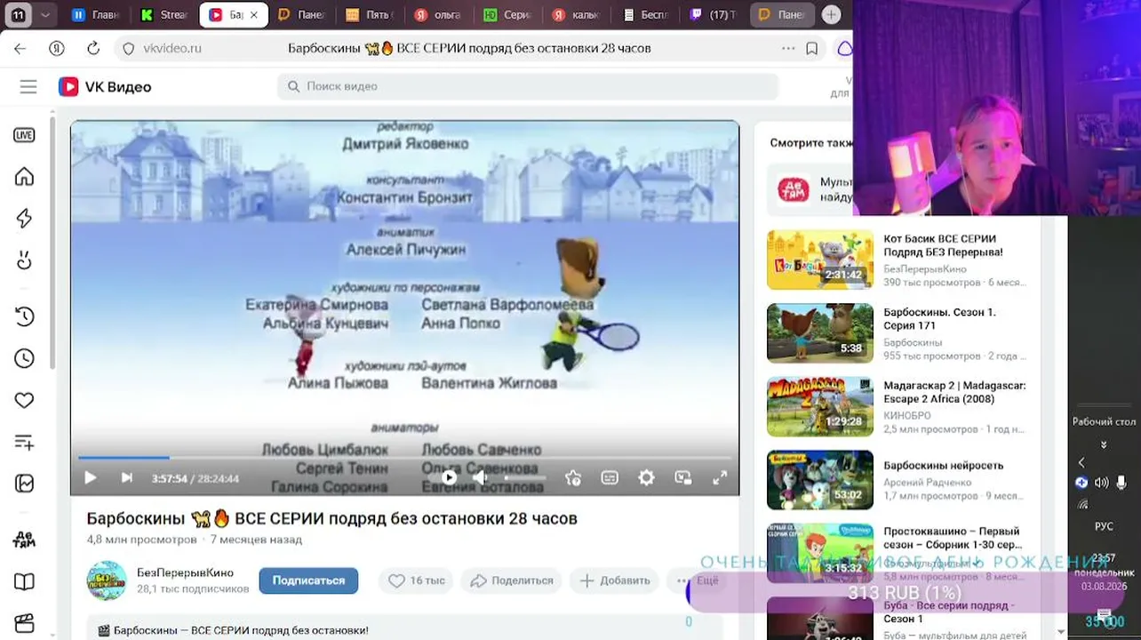1141x640 pixels.
Task: Click the VK Видео logo
Action: pyautogui.click(x=105, y=86)
